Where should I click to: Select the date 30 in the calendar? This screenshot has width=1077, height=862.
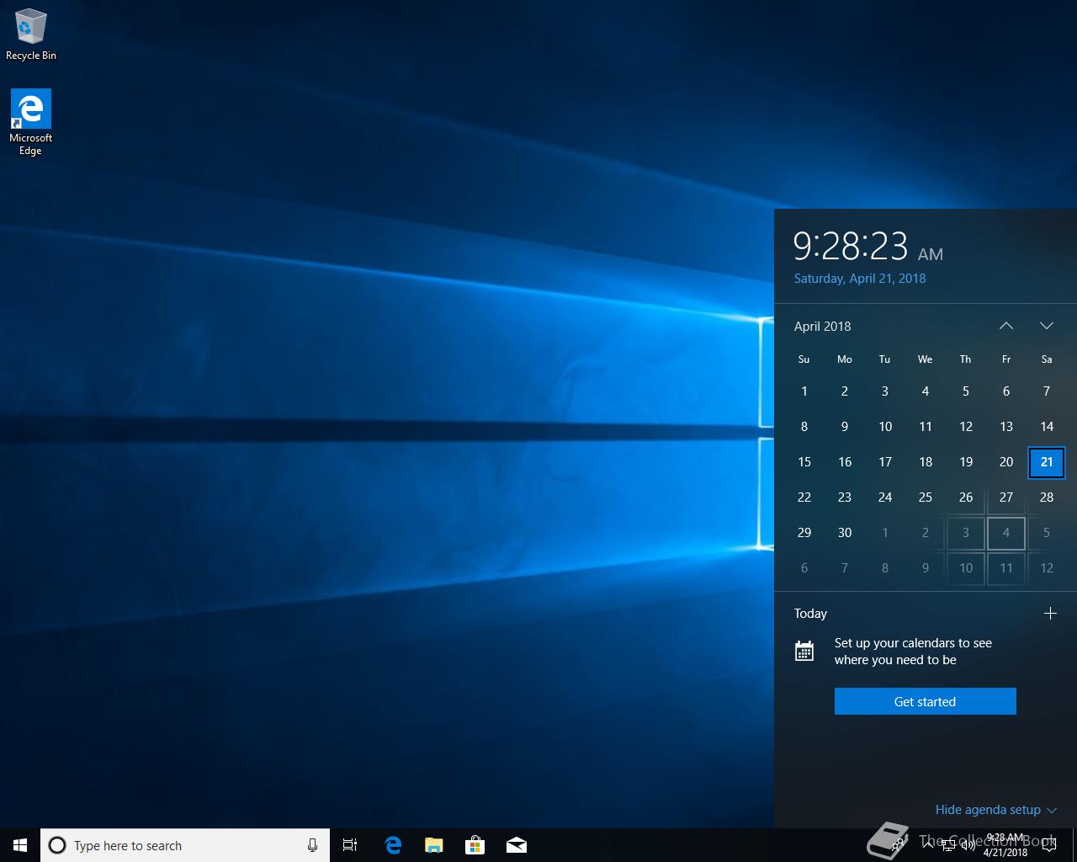[845, 533]
